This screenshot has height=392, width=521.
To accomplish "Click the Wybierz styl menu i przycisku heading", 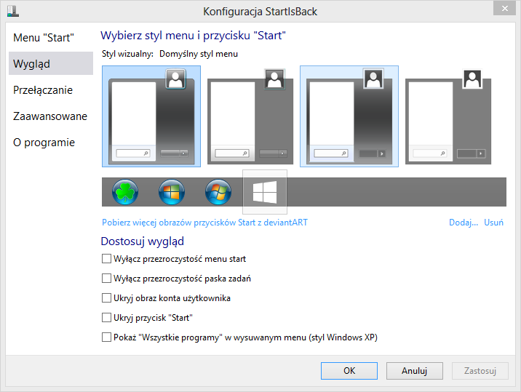I will [x=193, y=35].
